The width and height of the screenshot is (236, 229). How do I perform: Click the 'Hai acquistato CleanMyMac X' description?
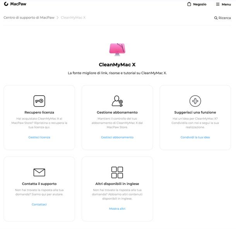39,123
